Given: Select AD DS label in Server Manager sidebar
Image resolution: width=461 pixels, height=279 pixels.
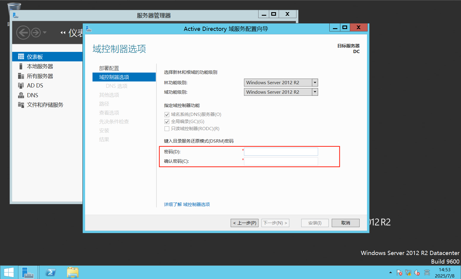Looking at the screenshot, I should tap(35, 85).
